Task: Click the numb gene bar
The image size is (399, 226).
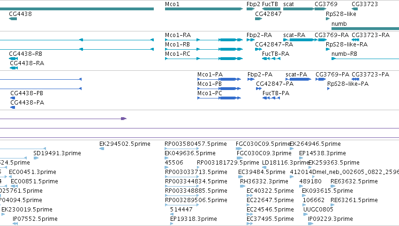Action: (365, 29)
